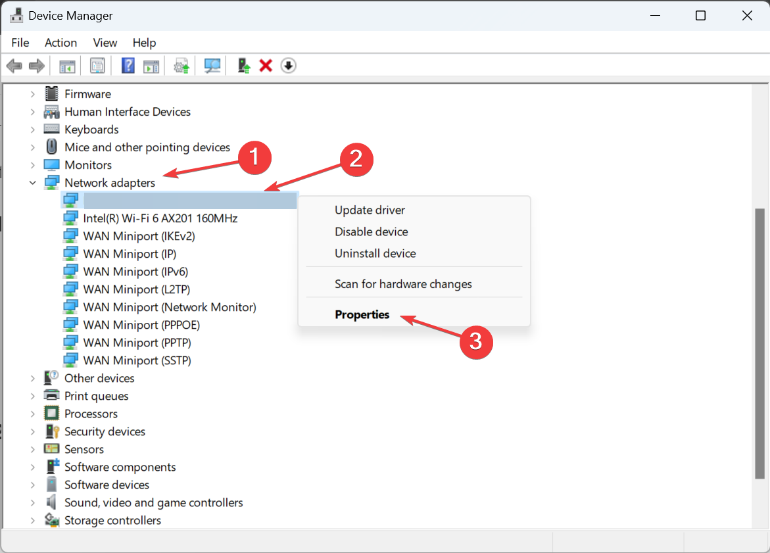Image resolution: width=770 pixels, height=553 pixels.
Task: Select the Security devices label
Action: click(105, 431)
